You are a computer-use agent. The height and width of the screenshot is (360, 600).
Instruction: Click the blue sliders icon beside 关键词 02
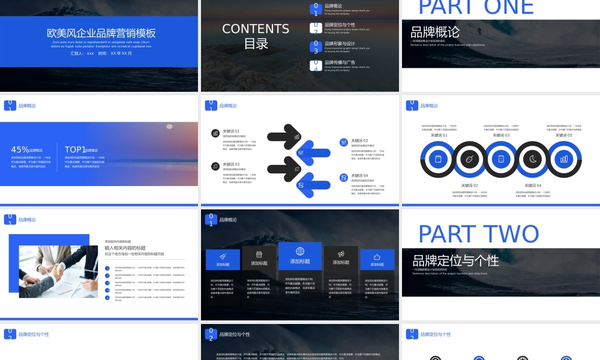(344, 142)
